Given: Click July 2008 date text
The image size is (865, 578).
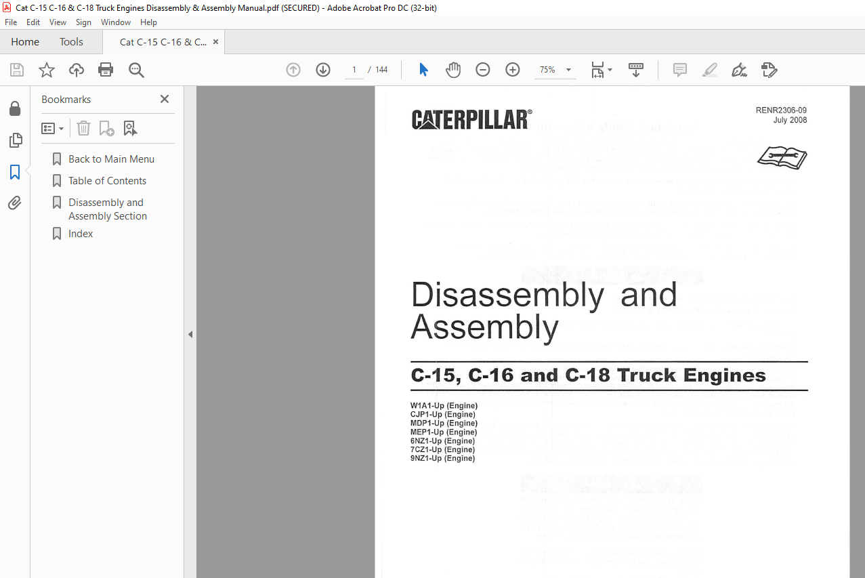Looking at the screenshot, I should click(x=790, y=121).
